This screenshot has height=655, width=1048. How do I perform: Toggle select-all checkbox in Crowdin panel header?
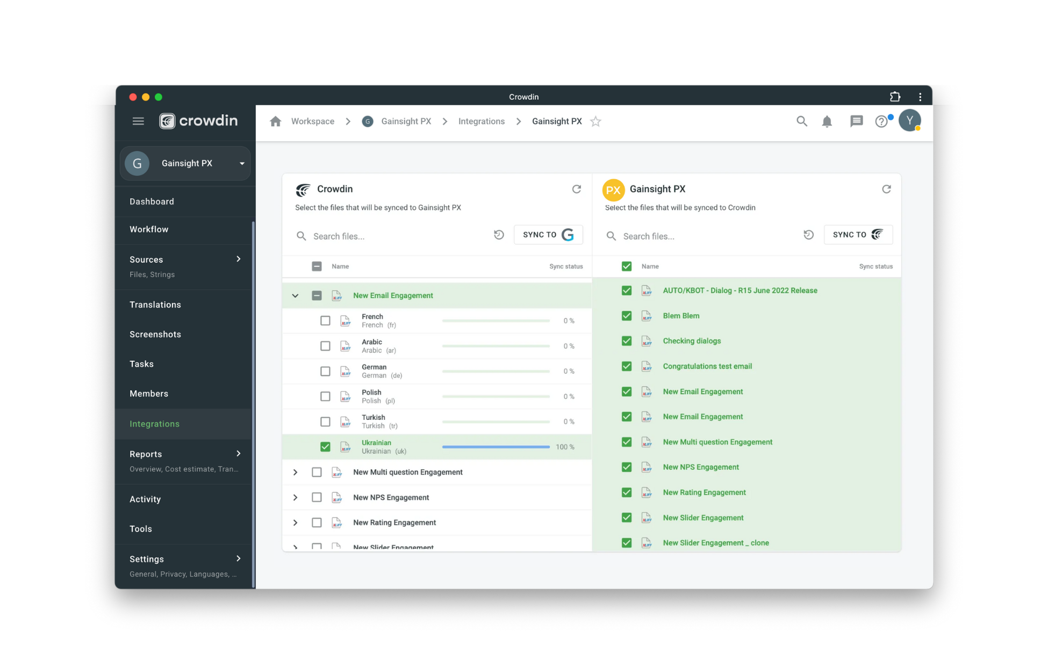tap(317, 266)
